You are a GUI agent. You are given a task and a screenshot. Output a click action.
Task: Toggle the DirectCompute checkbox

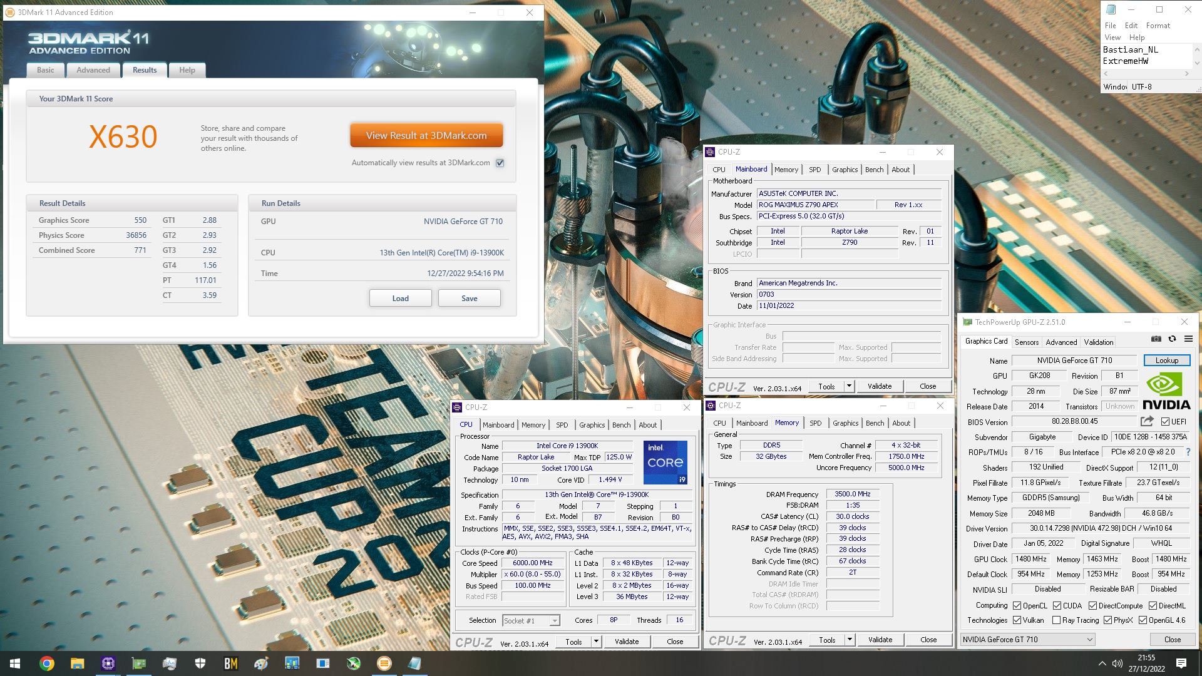pyautogui.click(x=1092, y=606)
